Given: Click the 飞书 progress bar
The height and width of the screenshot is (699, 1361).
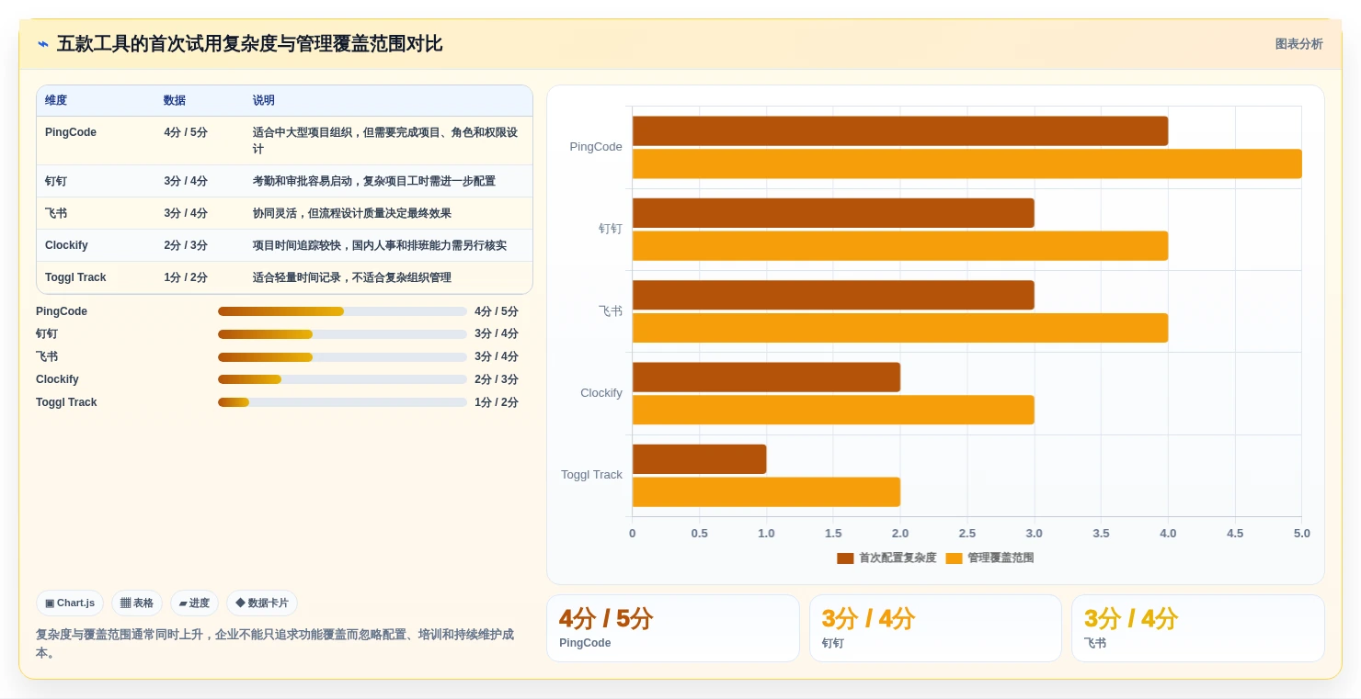Looking at the screenshot, I should 342,357.
